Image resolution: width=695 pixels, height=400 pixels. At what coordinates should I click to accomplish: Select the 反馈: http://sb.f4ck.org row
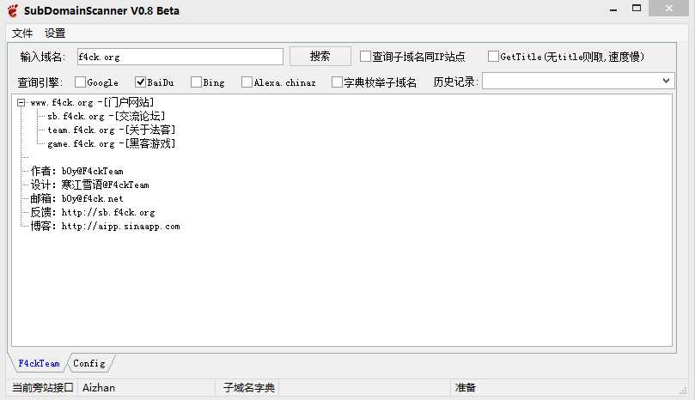93,212
